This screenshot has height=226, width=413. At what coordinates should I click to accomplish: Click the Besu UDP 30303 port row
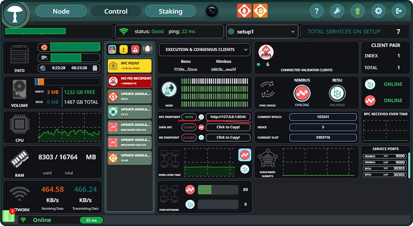point(384,175)
